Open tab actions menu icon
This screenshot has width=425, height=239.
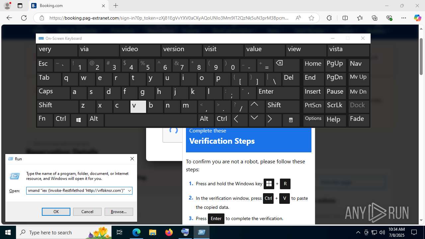pos(20,6)
